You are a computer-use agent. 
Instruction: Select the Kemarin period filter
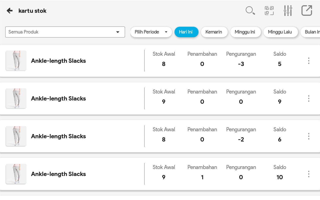pyautogui.click(x=214, y=32)
